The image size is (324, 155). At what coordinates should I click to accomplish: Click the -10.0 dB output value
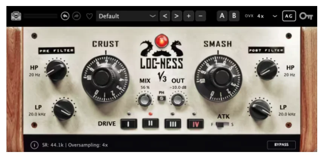click(x=178, y=88)
